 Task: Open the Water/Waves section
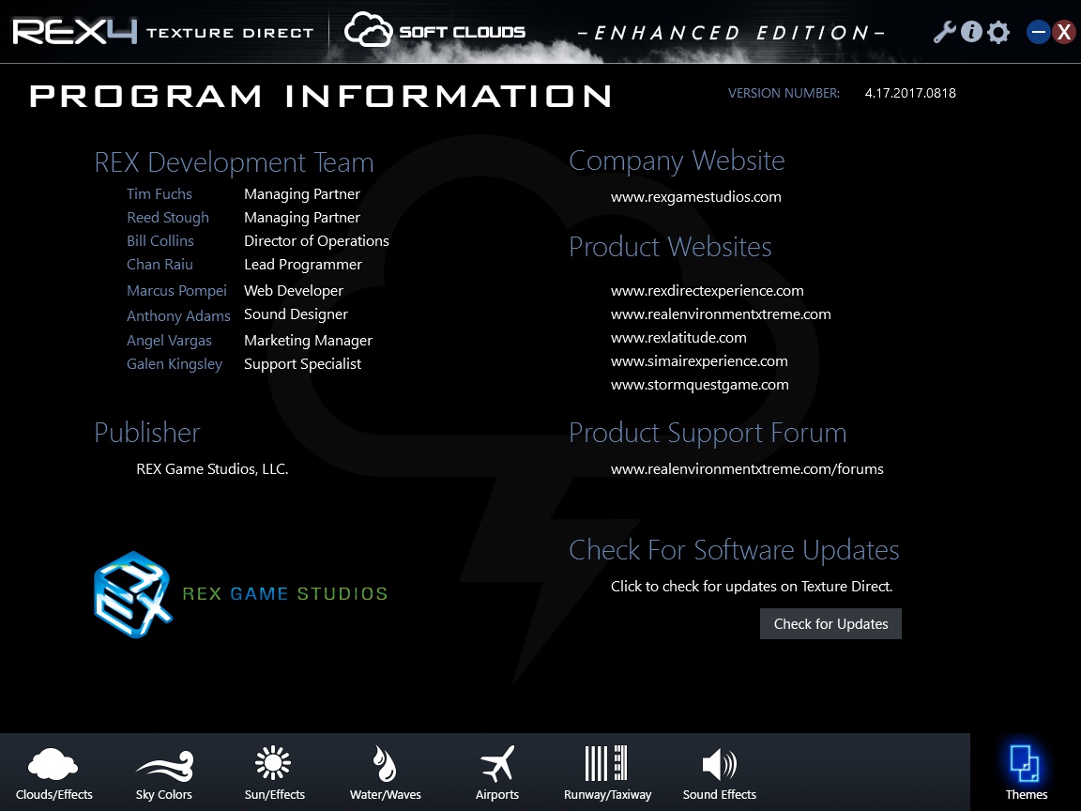[385, 773]
